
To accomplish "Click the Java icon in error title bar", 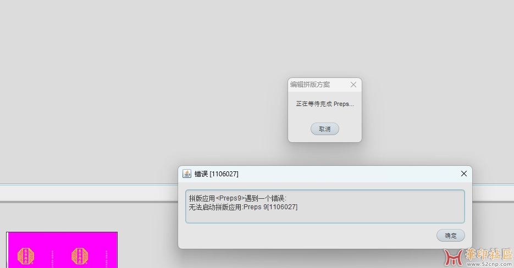I will tap(187, 174).
